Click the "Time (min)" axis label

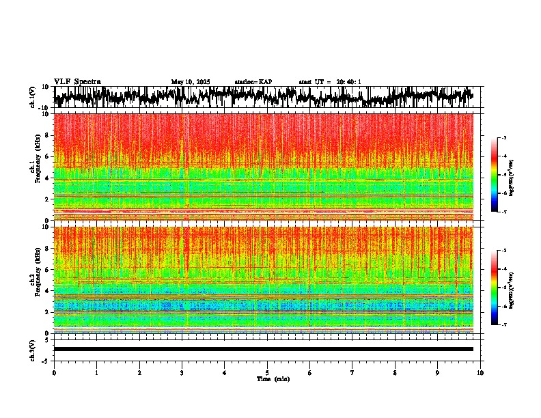(x=273, y=379)
